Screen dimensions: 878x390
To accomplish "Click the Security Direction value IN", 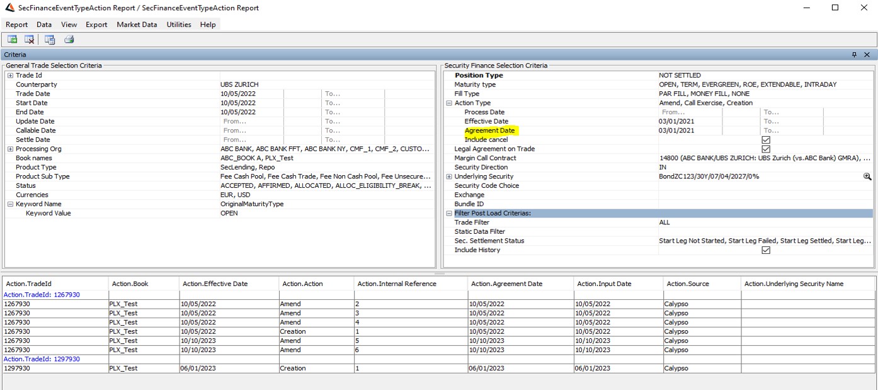I will click(x=663, y=168).
